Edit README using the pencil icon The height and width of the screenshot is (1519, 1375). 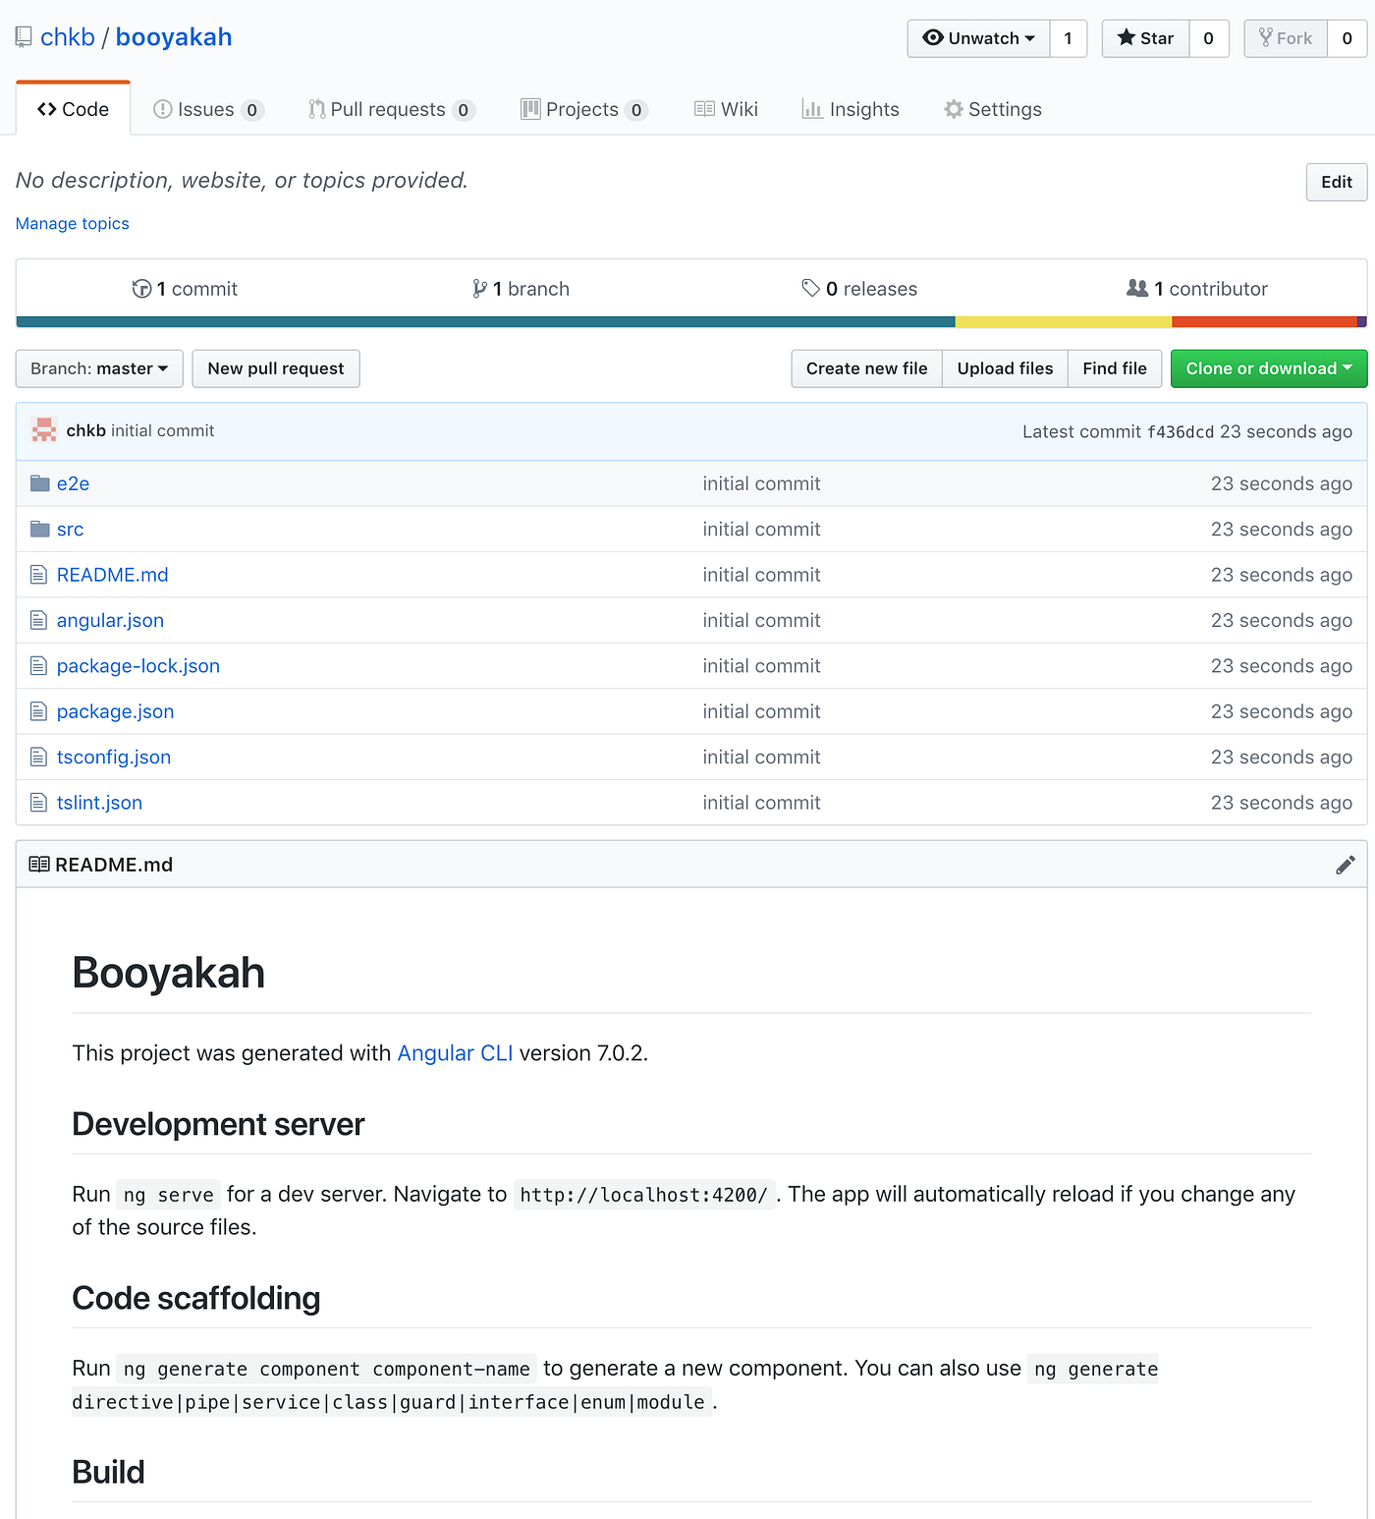pos(1346,864)
